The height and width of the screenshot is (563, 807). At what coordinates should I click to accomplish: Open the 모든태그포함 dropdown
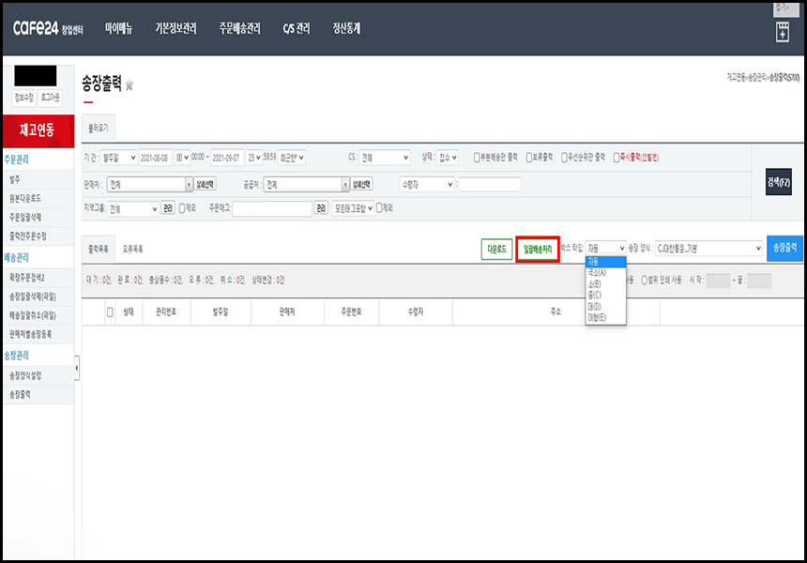353,208
